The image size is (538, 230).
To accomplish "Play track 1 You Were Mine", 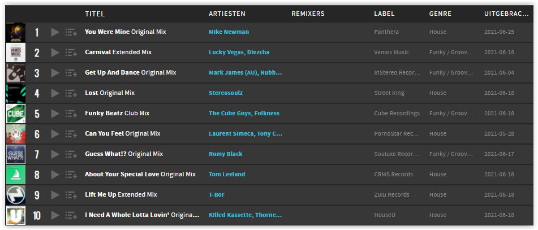I will point(55,32).
